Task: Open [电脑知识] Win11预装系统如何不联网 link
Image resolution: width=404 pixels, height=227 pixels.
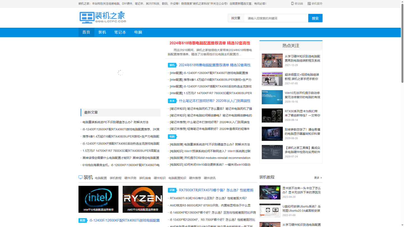Action: (x=210, y=151)
